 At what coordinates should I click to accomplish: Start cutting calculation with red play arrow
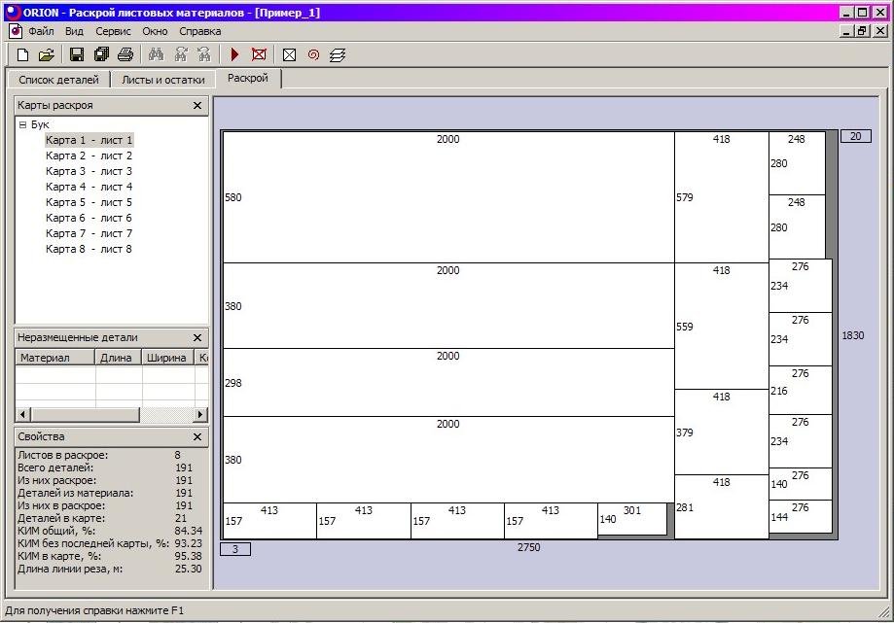pyautogui.click(x=234, y=55)
